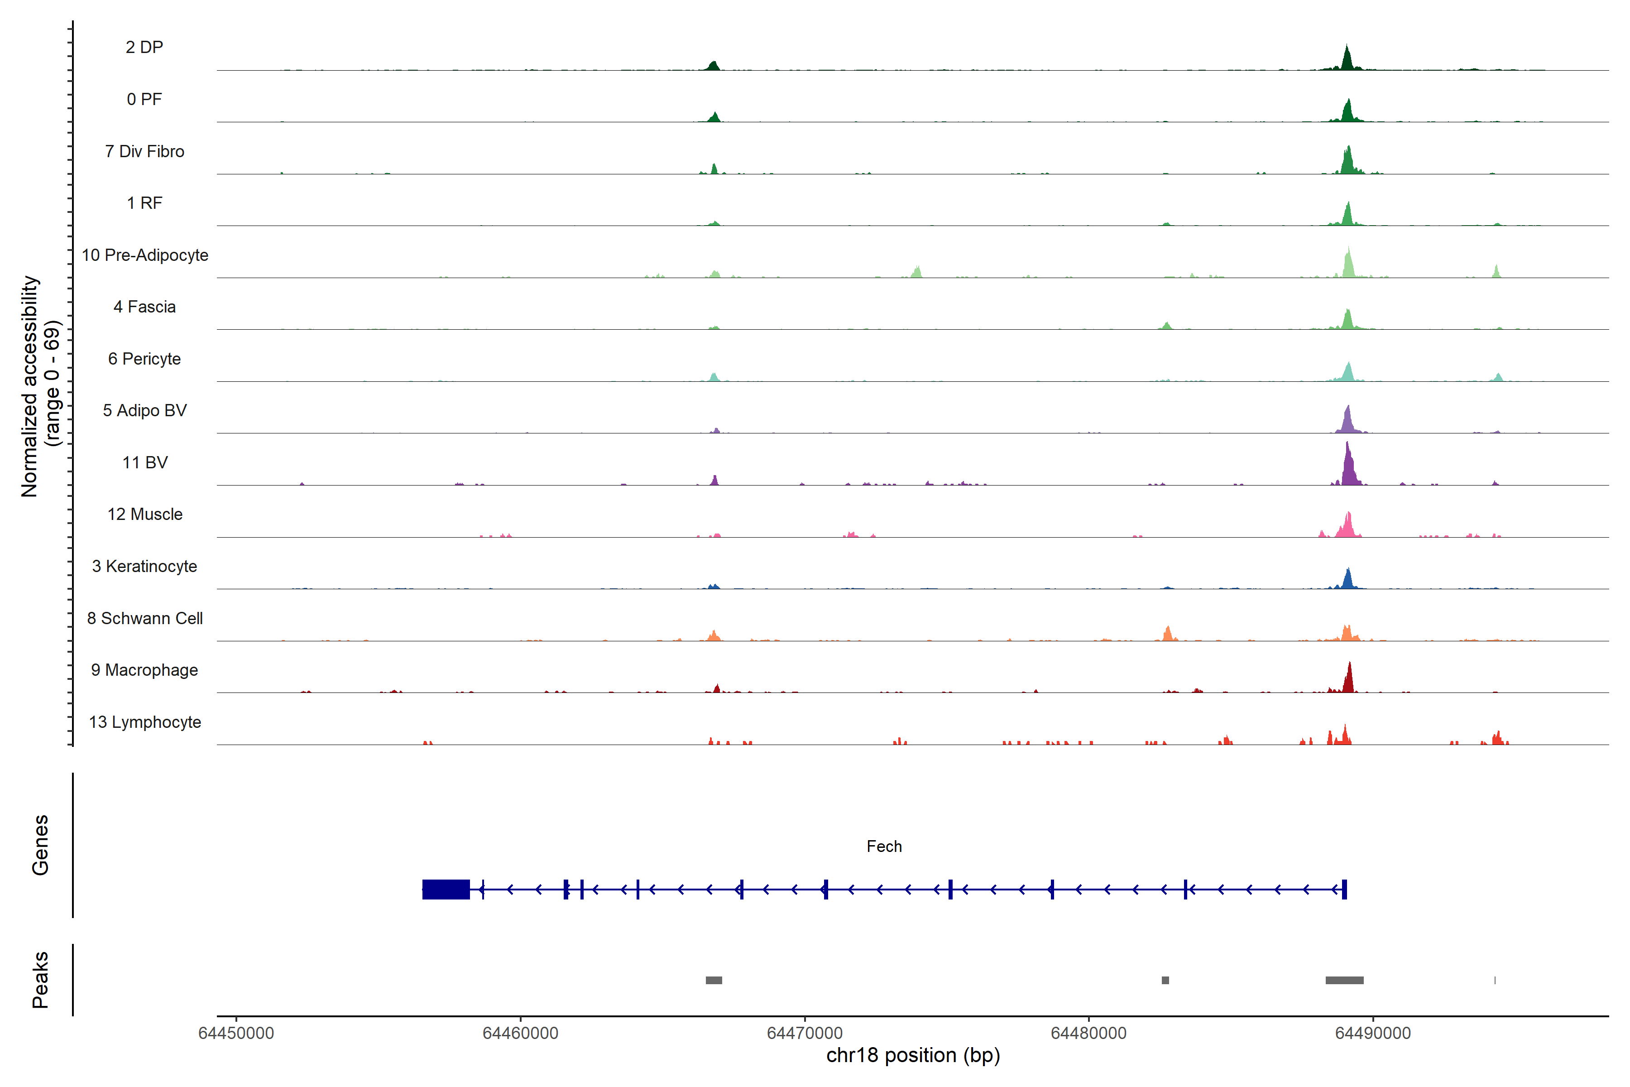This screenshot has width=1630, height=1087.
Task: Click the 13 Lymphocyte track label
Action: [x=145, y=721]
